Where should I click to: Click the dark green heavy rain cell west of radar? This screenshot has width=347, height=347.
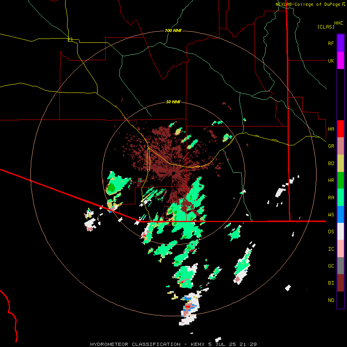[111, 188]
